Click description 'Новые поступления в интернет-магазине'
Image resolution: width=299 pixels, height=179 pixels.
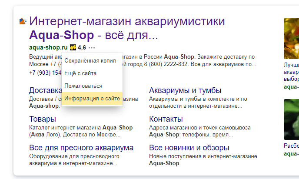(x=203, y=156)
